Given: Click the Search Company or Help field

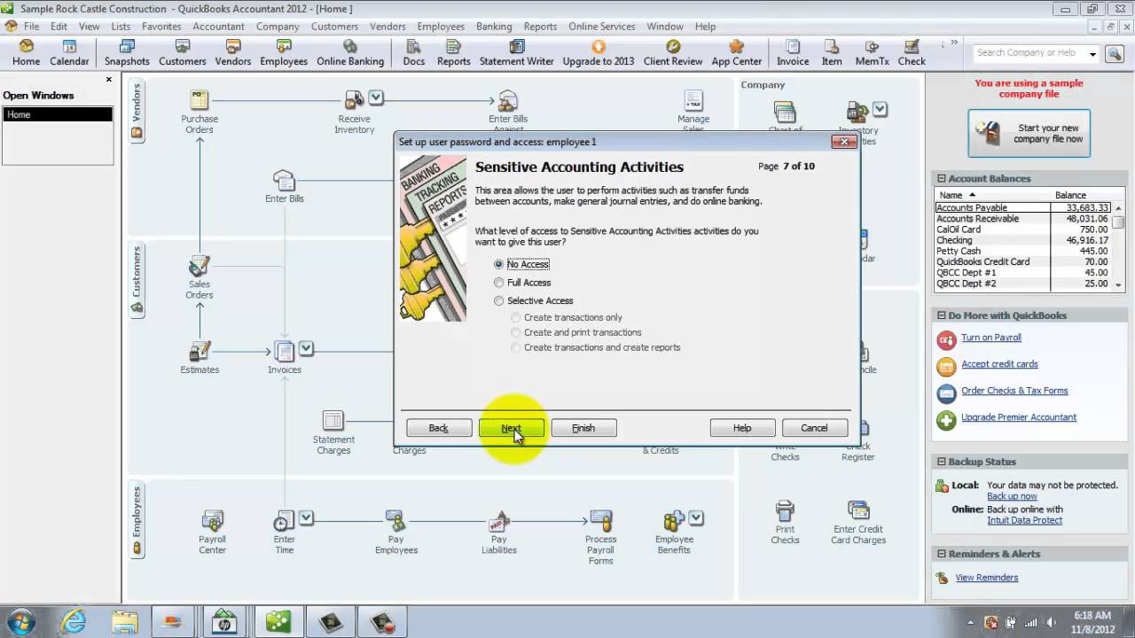Looking at the screenshot, I should click(x=1029, y=53).
